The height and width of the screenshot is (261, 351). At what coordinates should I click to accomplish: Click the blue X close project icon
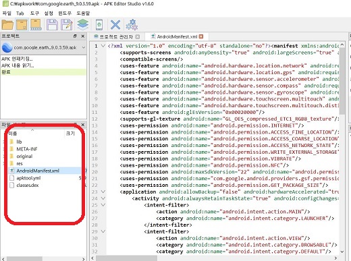pos(115,24)
